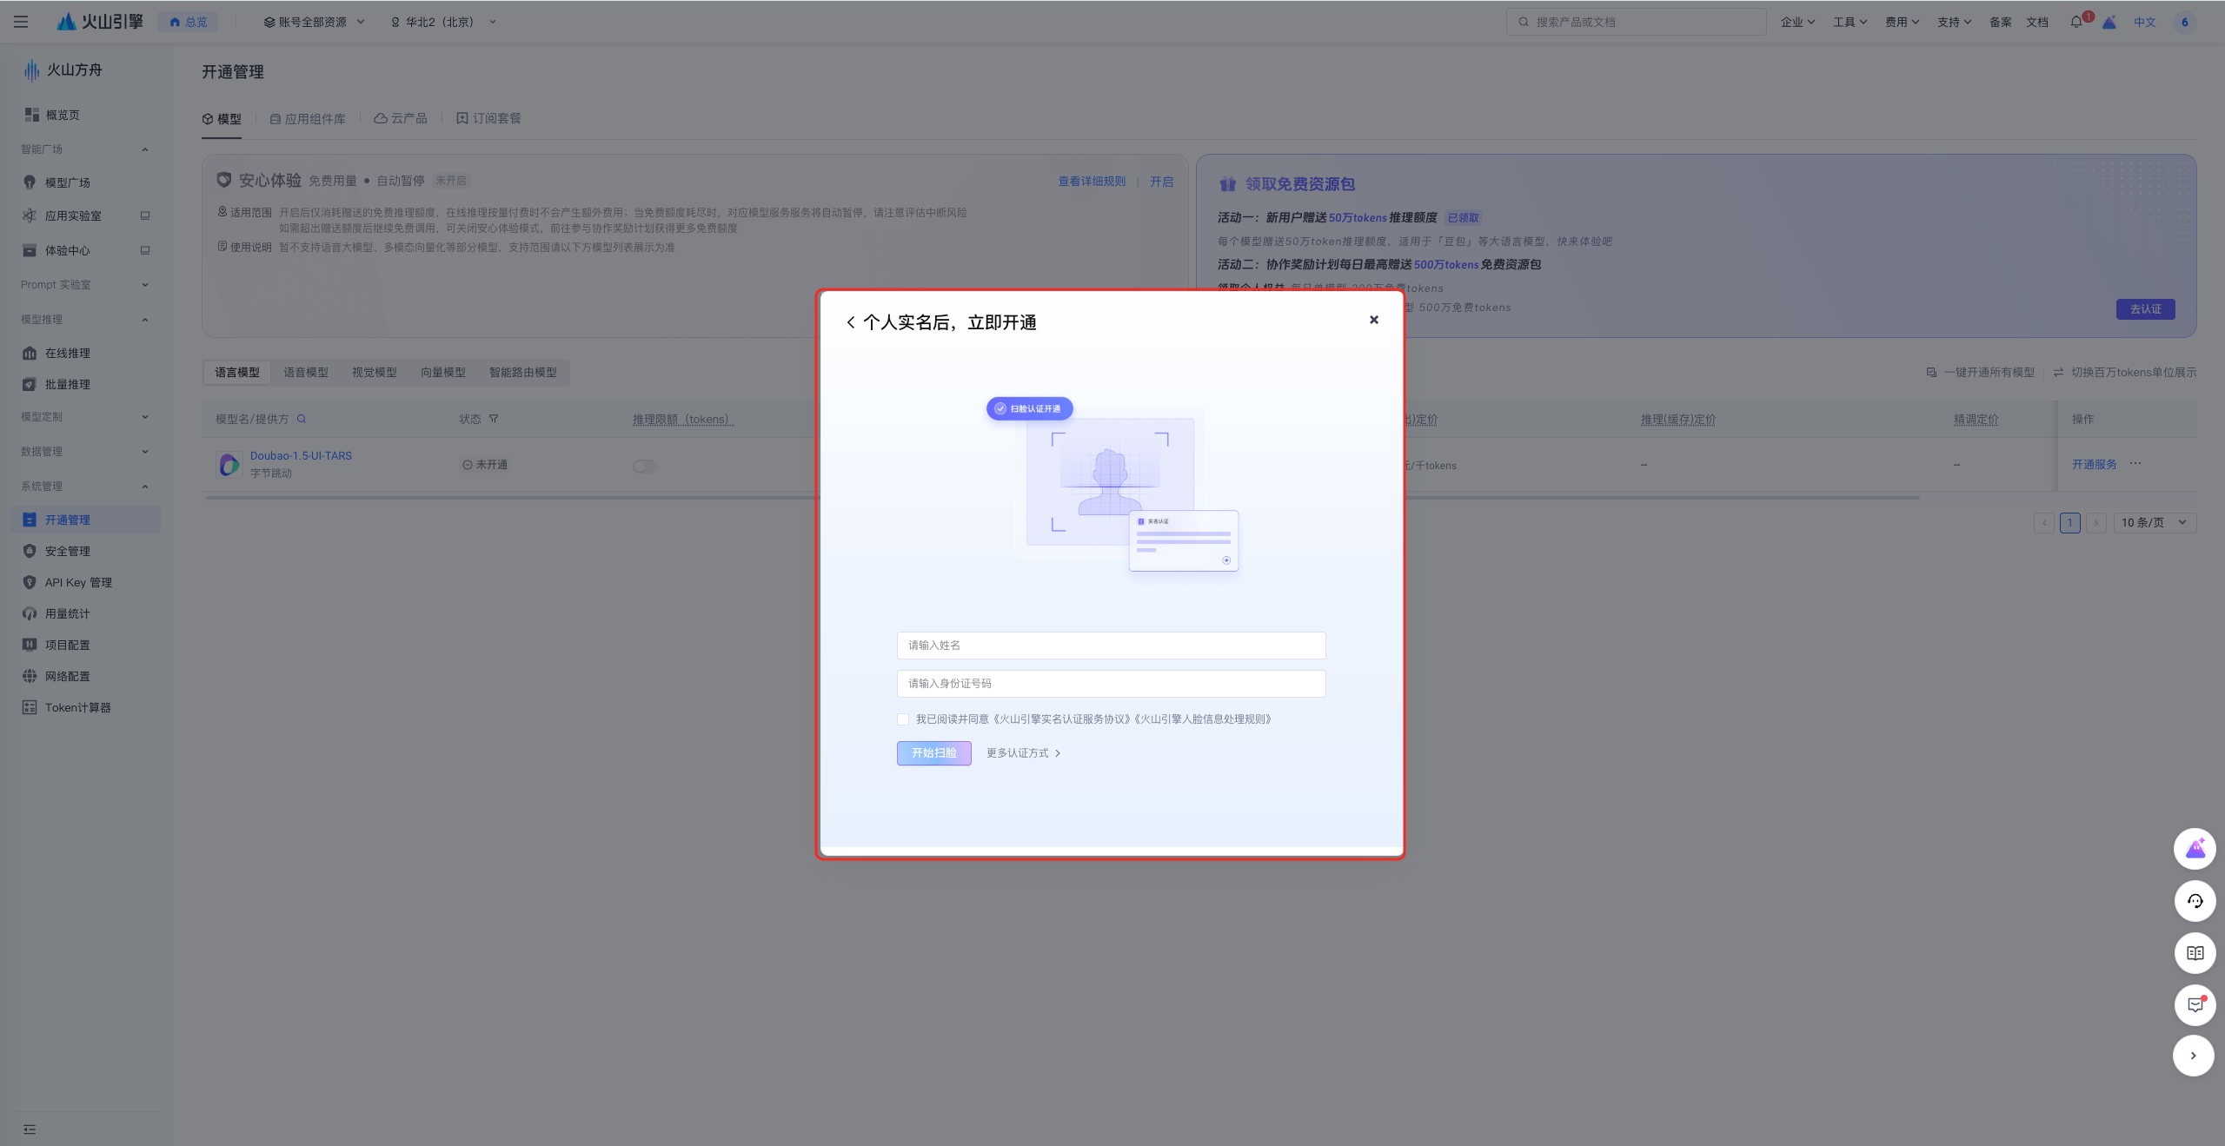Click the notification bell icon
2225x1146 pixels.
pos(2076,22)
